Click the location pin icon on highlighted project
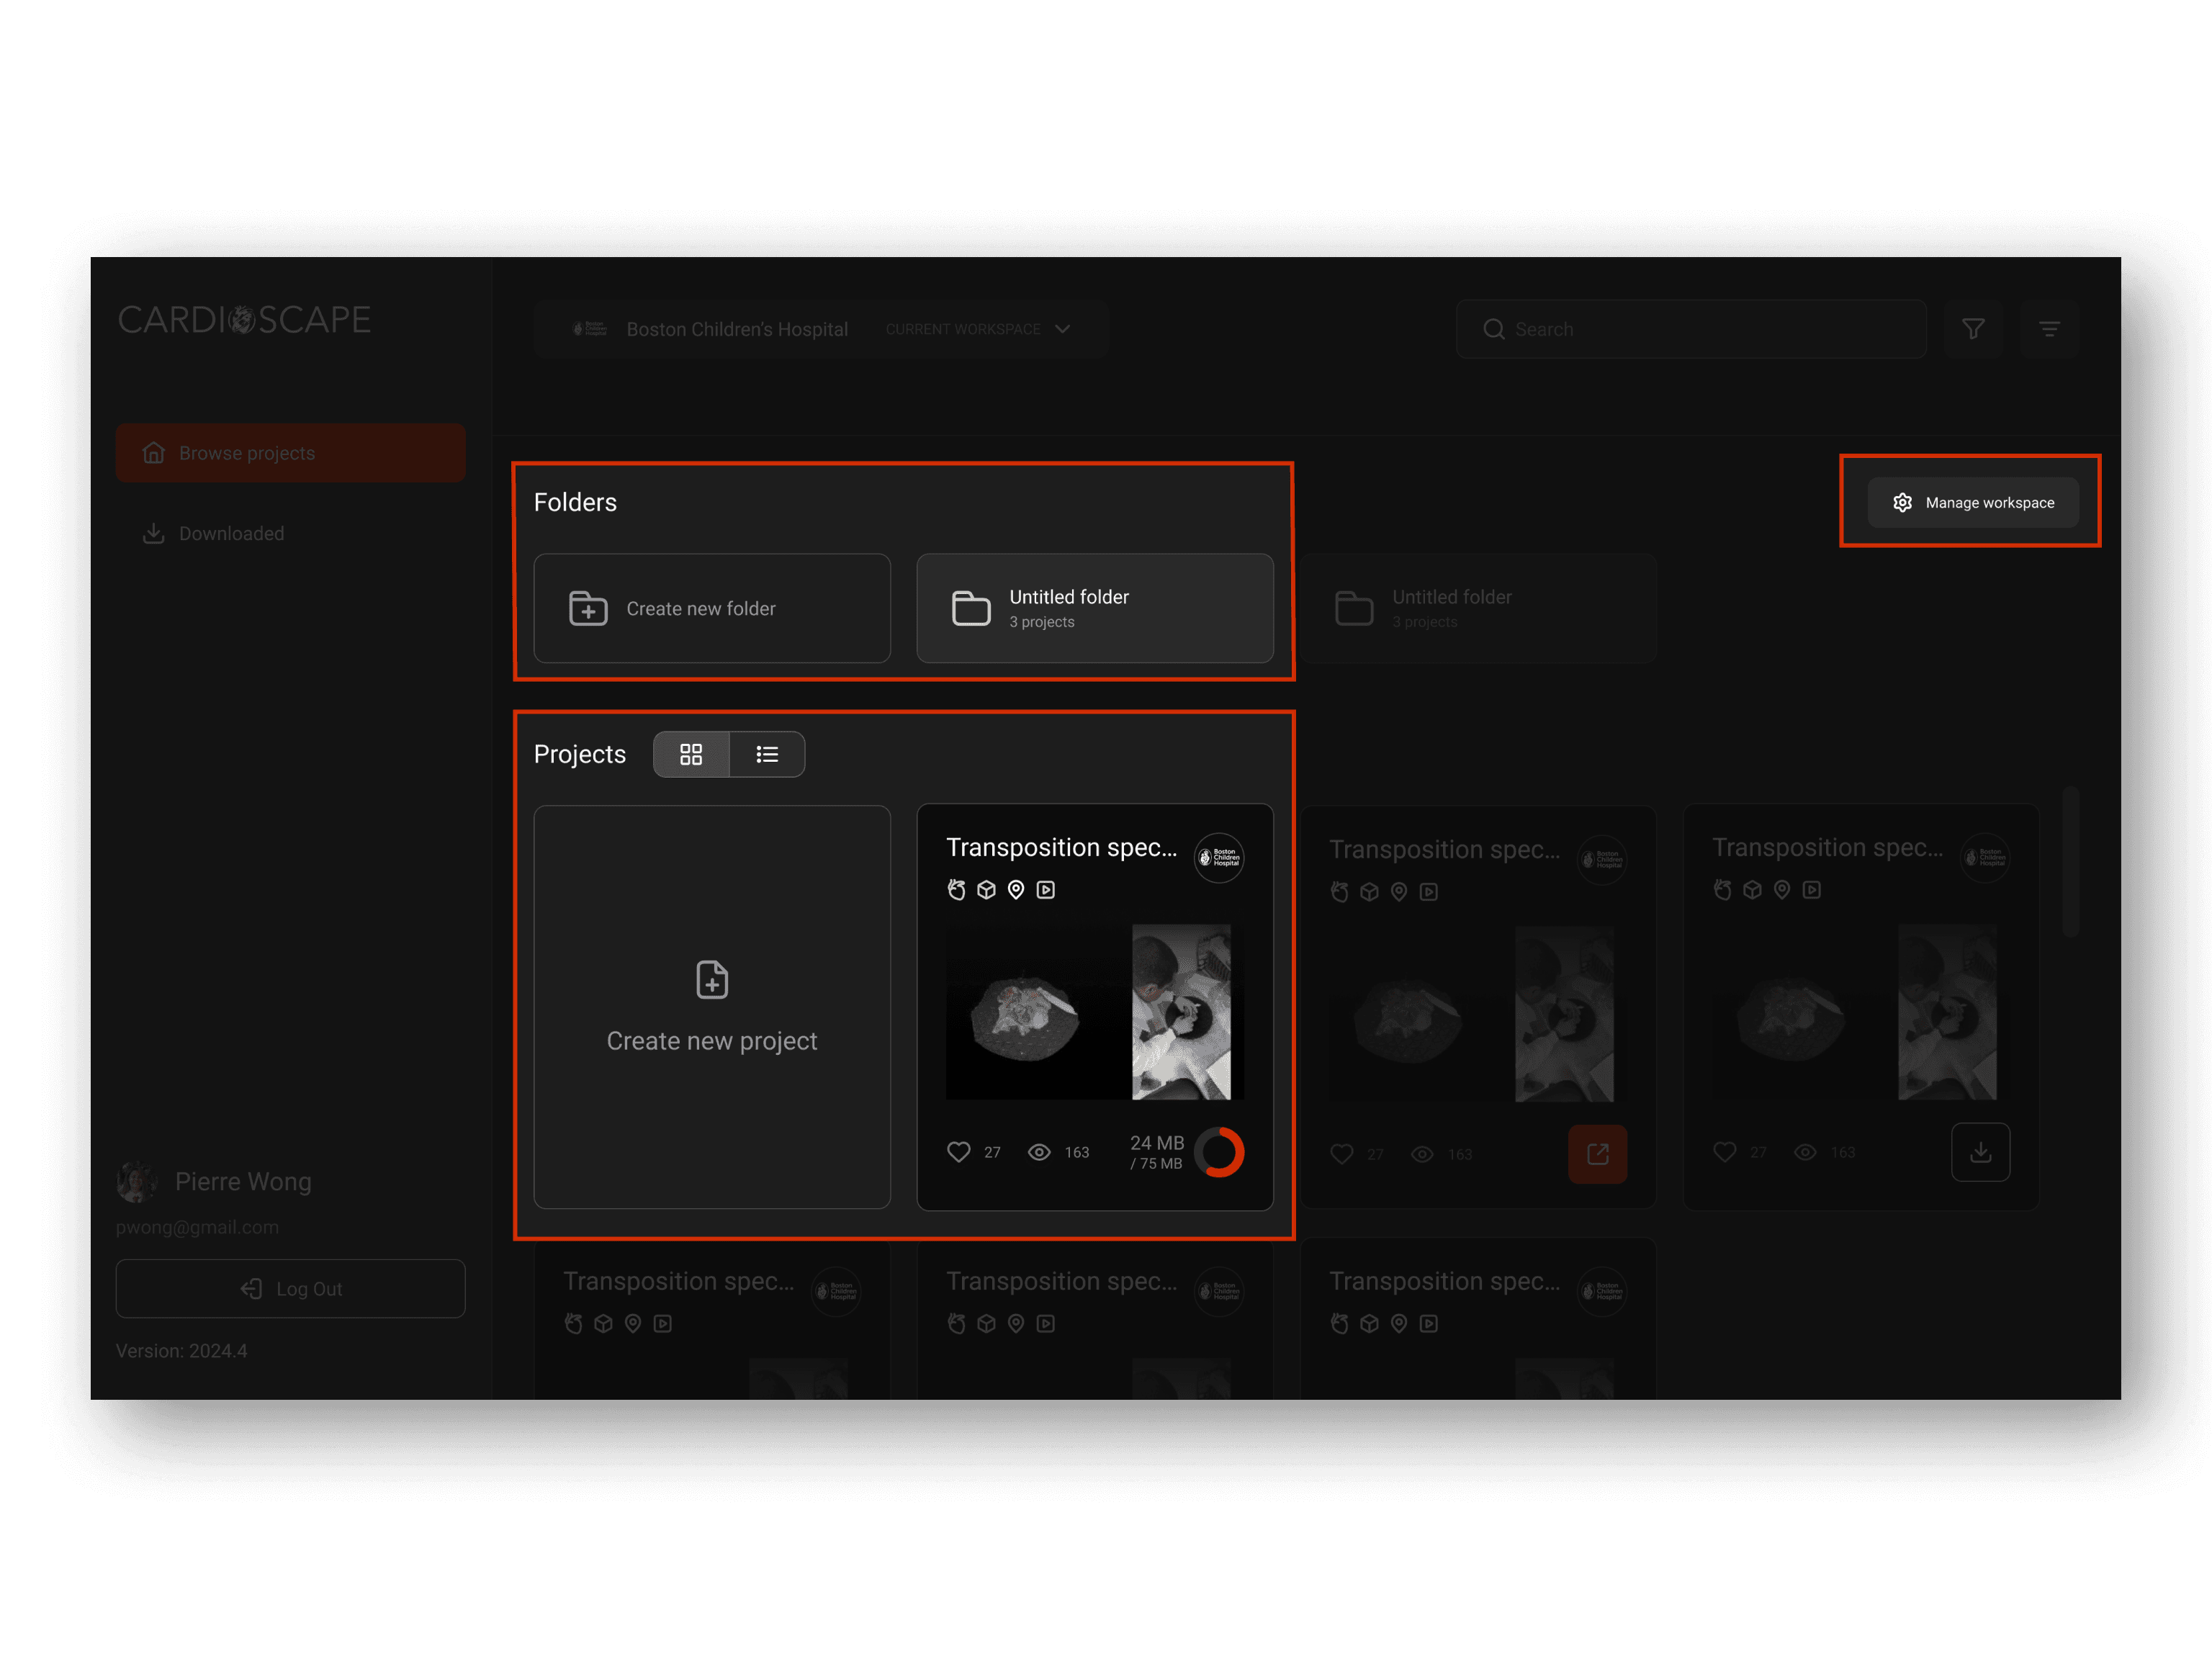 point(1016,890)
